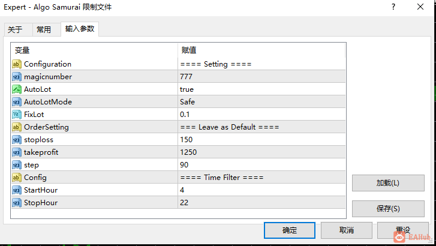The image size is (436, 246).
Task: Switch to the 关于 tab
Action: click(x=15, y=29)
